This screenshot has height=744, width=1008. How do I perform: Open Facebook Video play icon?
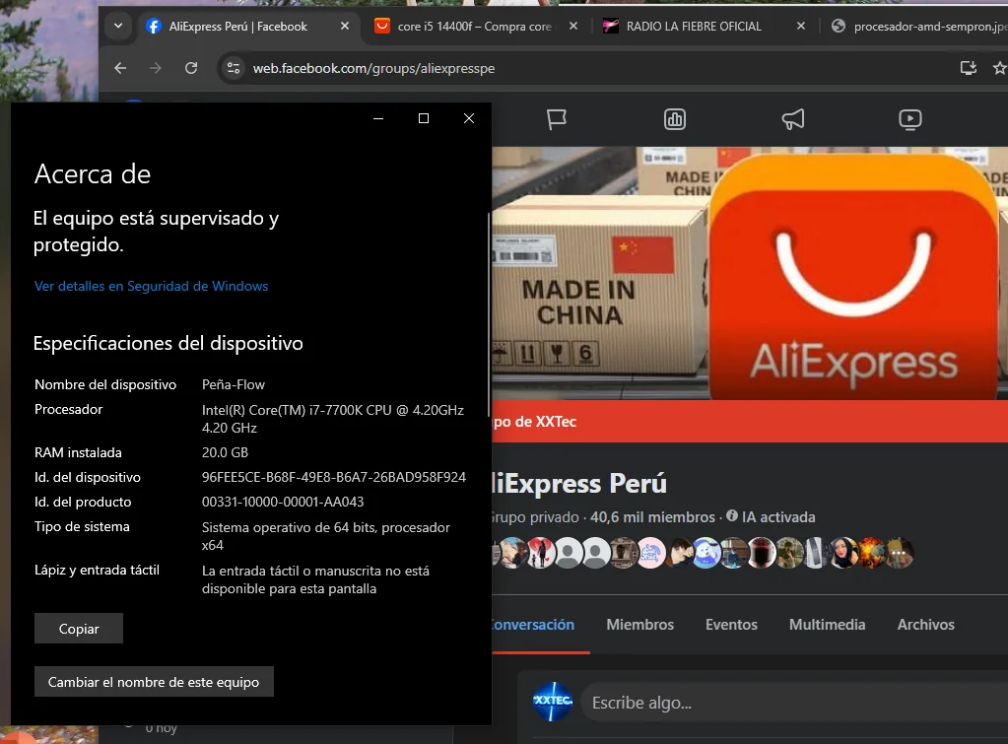tap(909, 119)
